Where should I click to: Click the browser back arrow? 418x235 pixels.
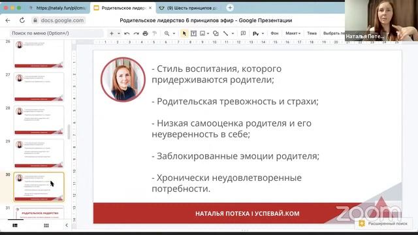(x=8, y=20)
